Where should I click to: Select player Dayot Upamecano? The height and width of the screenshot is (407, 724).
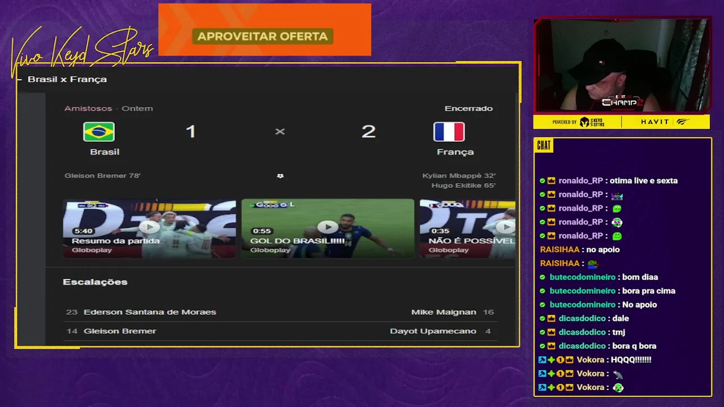point(433,331)
